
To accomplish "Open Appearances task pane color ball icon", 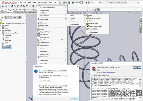I will pyautogui.click(x=141, y=29).
